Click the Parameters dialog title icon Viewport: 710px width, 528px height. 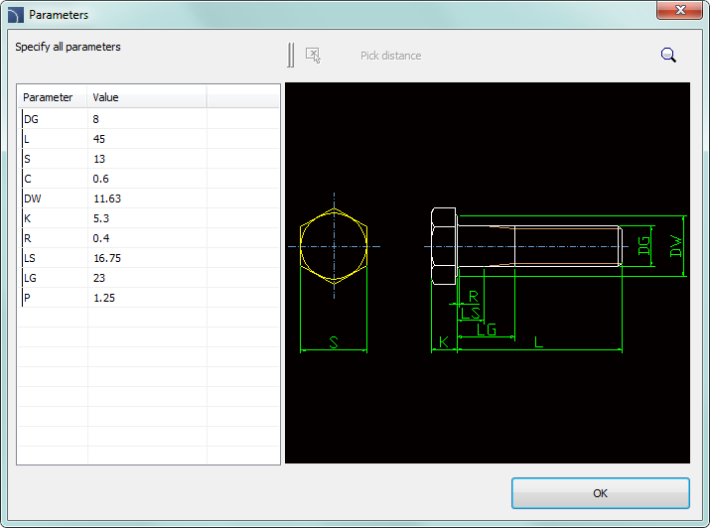[x=15, y=15]
